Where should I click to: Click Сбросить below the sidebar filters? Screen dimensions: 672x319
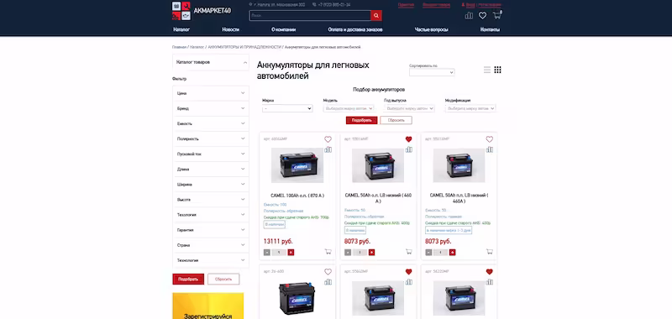point(223,280)
